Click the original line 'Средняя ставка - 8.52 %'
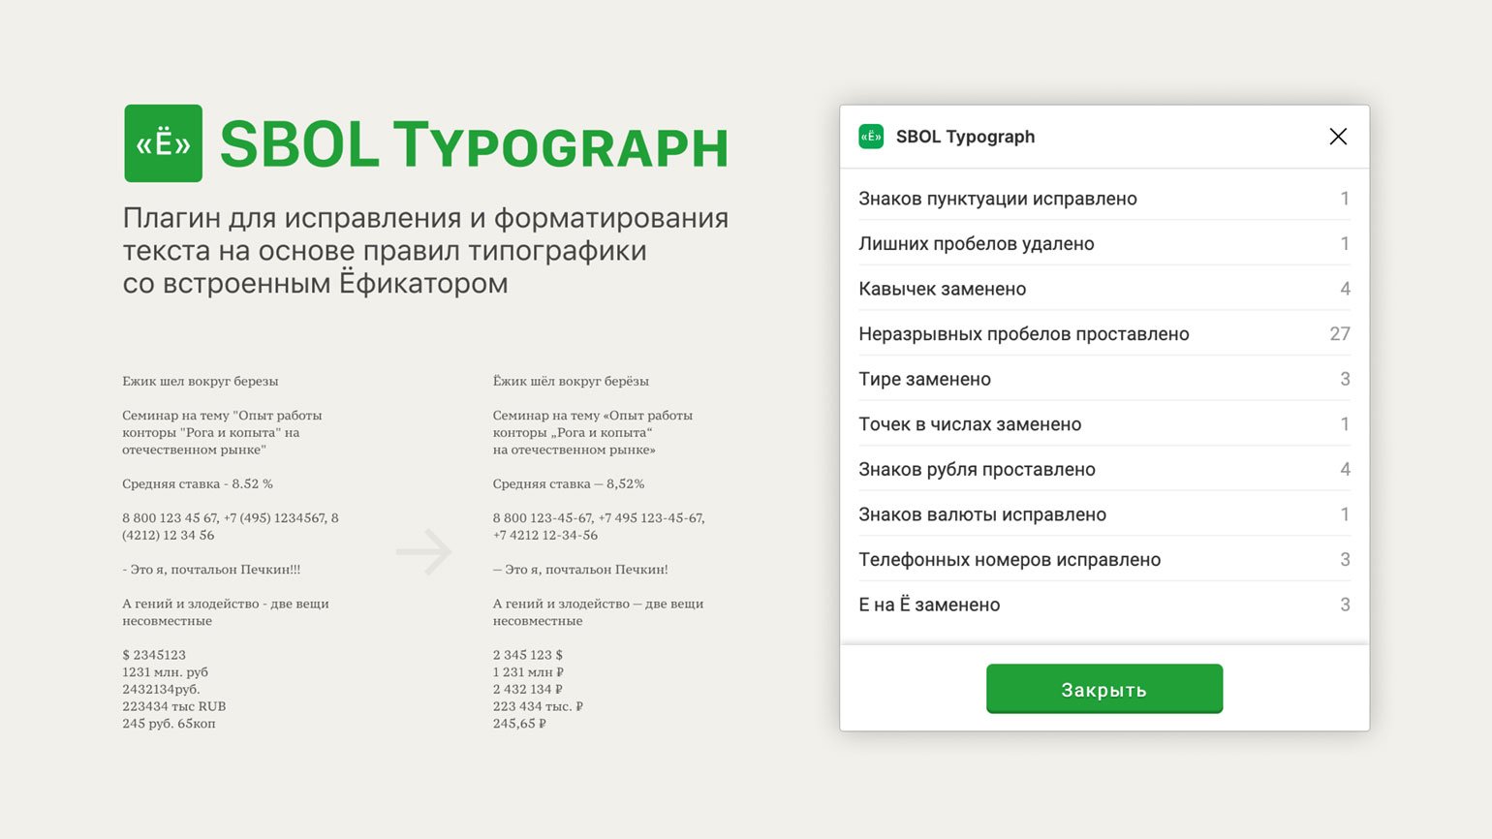1492x839 pixels. pos(198,483)
